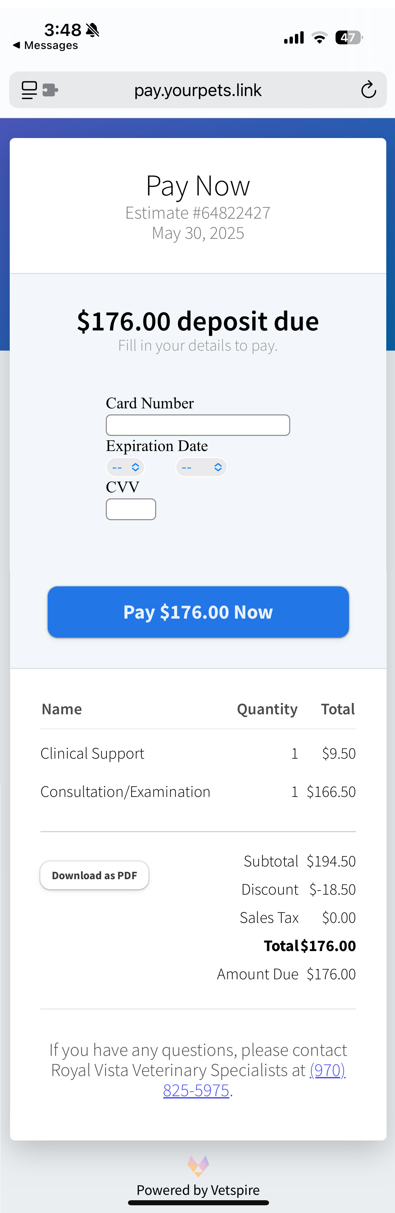
Task: Open the expiration year dropdown
Action: [202, 467]
